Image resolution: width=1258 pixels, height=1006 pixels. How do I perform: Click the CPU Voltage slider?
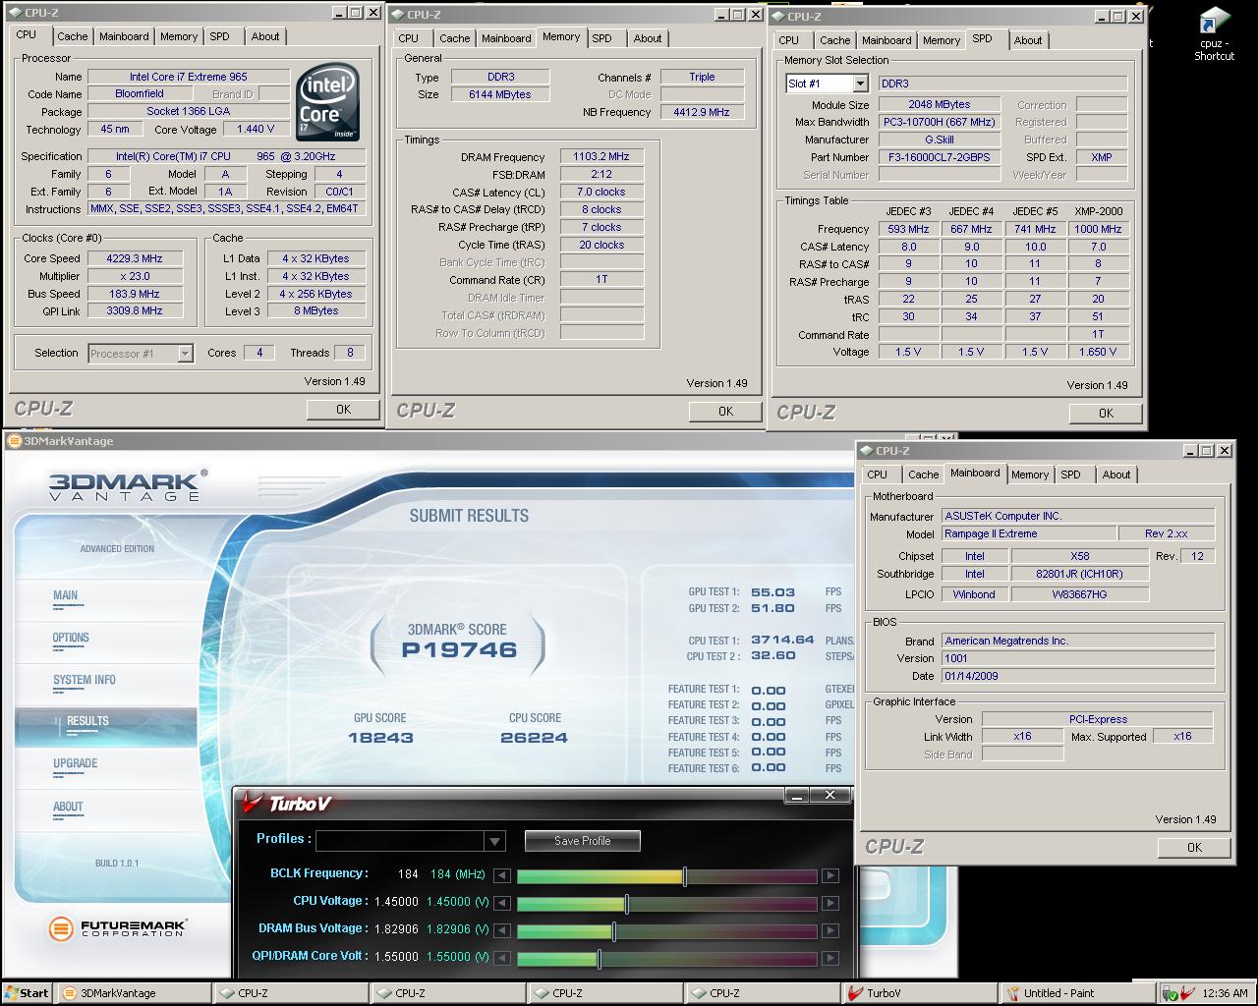(667, 903)
